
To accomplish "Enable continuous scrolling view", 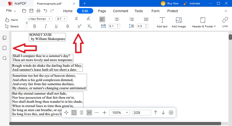I will pyautogui.click(x=89, y=113).
